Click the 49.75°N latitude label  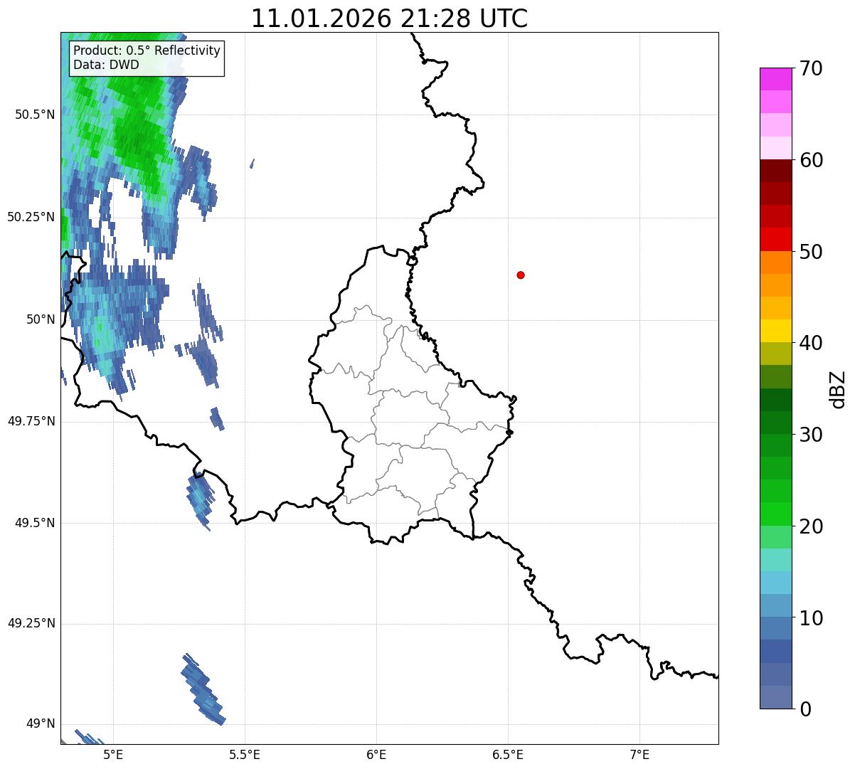click(31, 421)
